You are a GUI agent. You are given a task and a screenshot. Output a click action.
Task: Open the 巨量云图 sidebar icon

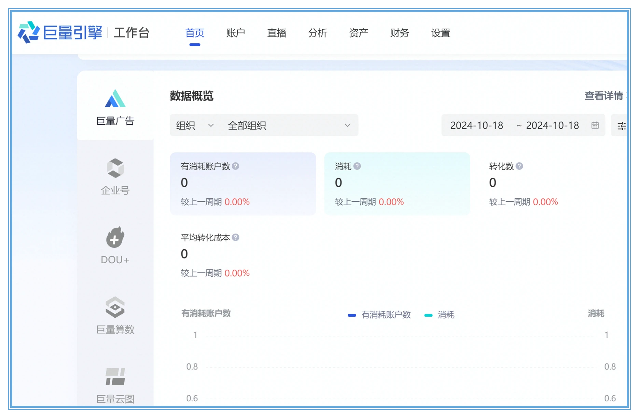[x=115, y=377]
